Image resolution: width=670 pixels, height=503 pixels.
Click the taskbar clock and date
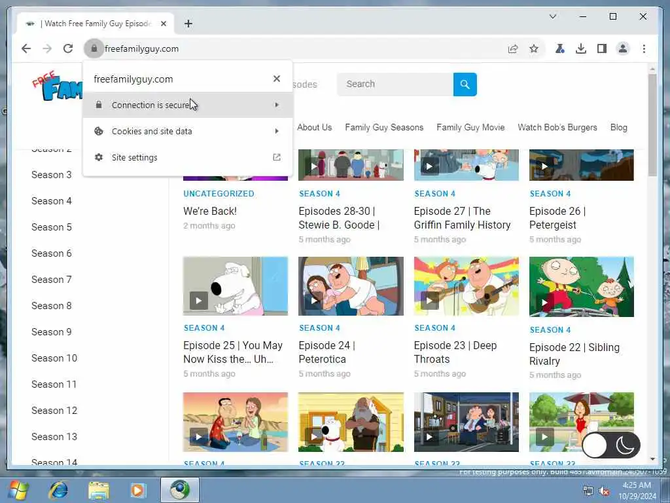(637, 491)
